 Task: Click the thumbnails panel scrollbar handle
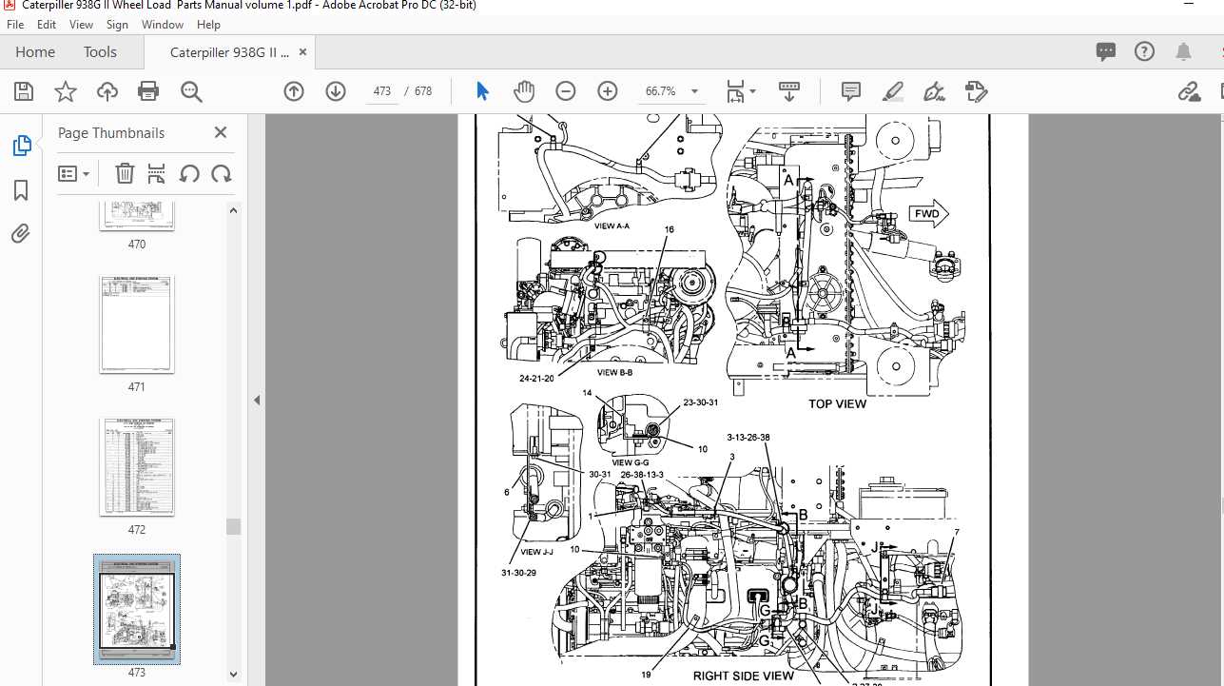coord(233,527)
